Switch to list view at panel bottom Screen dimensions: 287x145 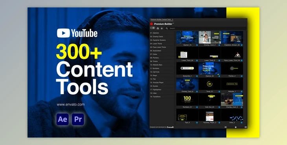coord(226,127)
